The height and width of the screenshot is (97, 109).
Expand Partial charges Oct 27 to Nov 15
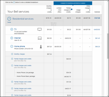point(12,88)
